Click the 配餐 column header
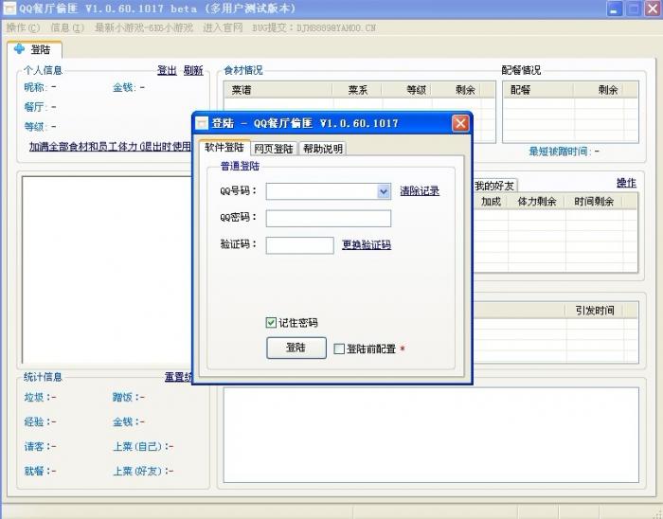663x519 pixels. coord(538,90)
